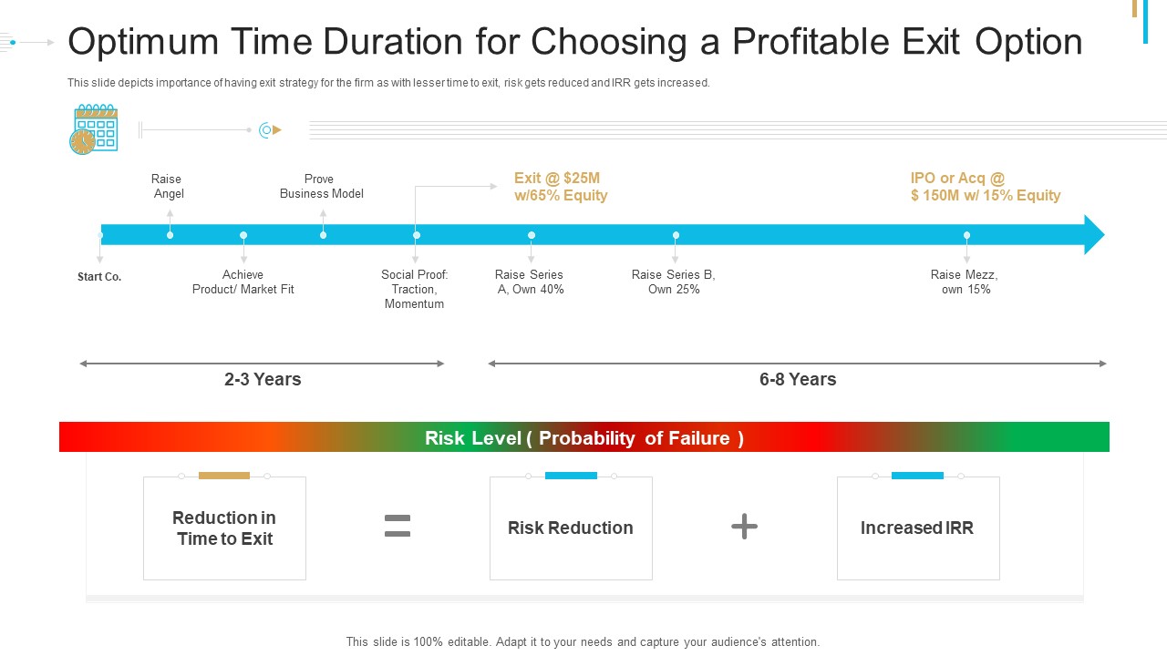The width and height of the screenshot is (1167, 656).
Task: Click the Raise Series B marker dot
Action: 676,235
